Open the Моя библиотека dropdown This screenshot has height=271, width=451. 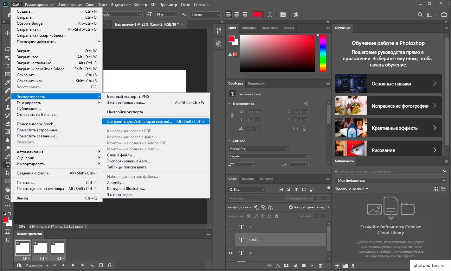click(391, 180)
